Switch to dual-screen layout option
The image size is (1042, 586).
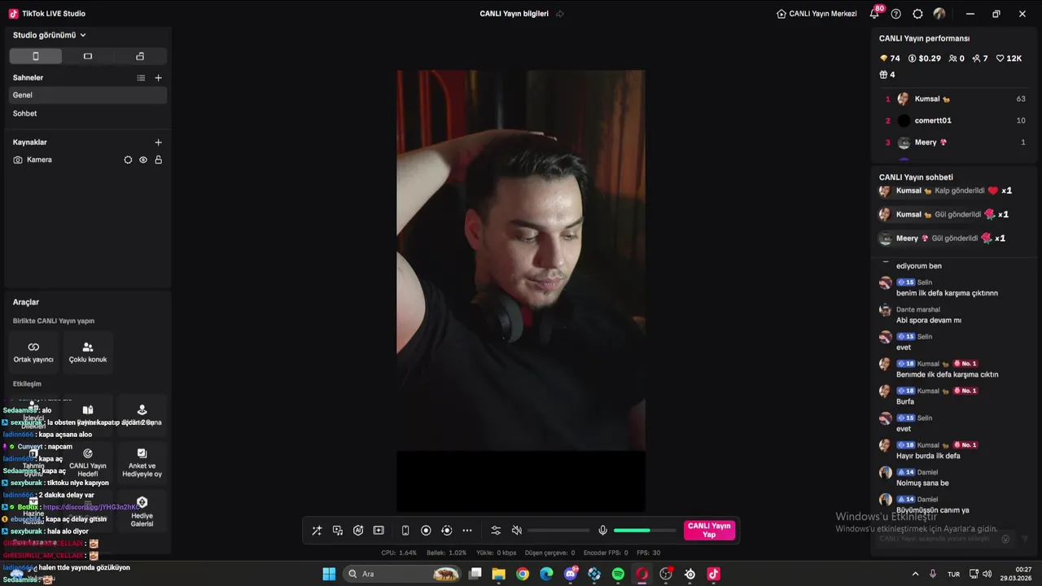click(140, 56)
